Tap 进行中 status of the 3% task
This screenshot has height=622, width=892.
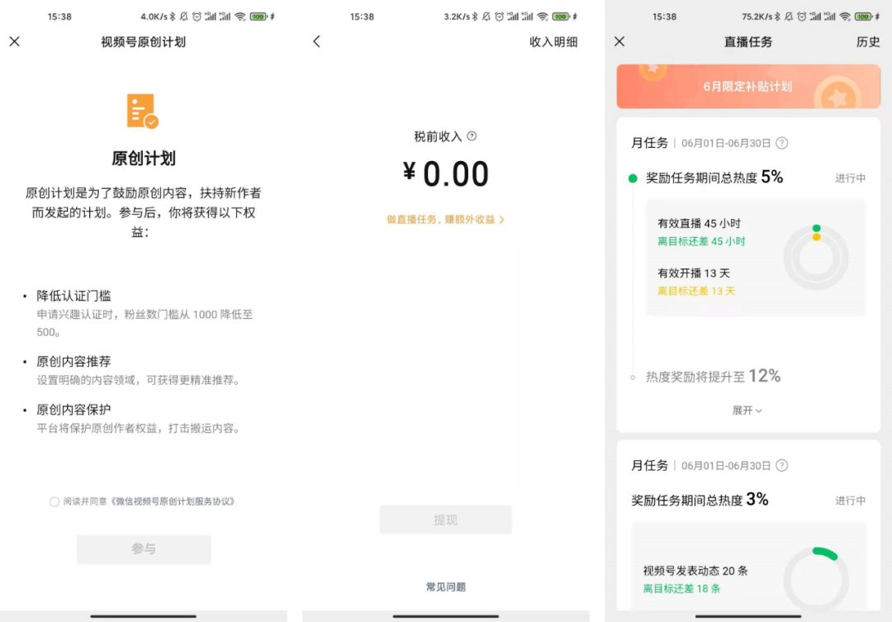coord(850,501)
